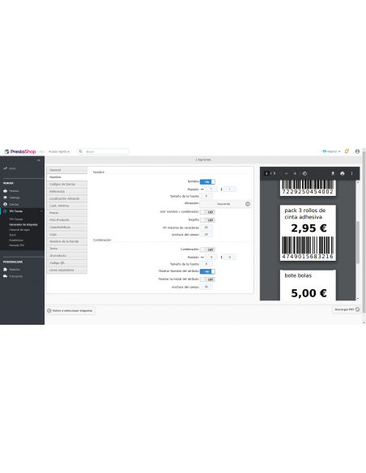Click the Nombre vertical position field

coord(229,190)
